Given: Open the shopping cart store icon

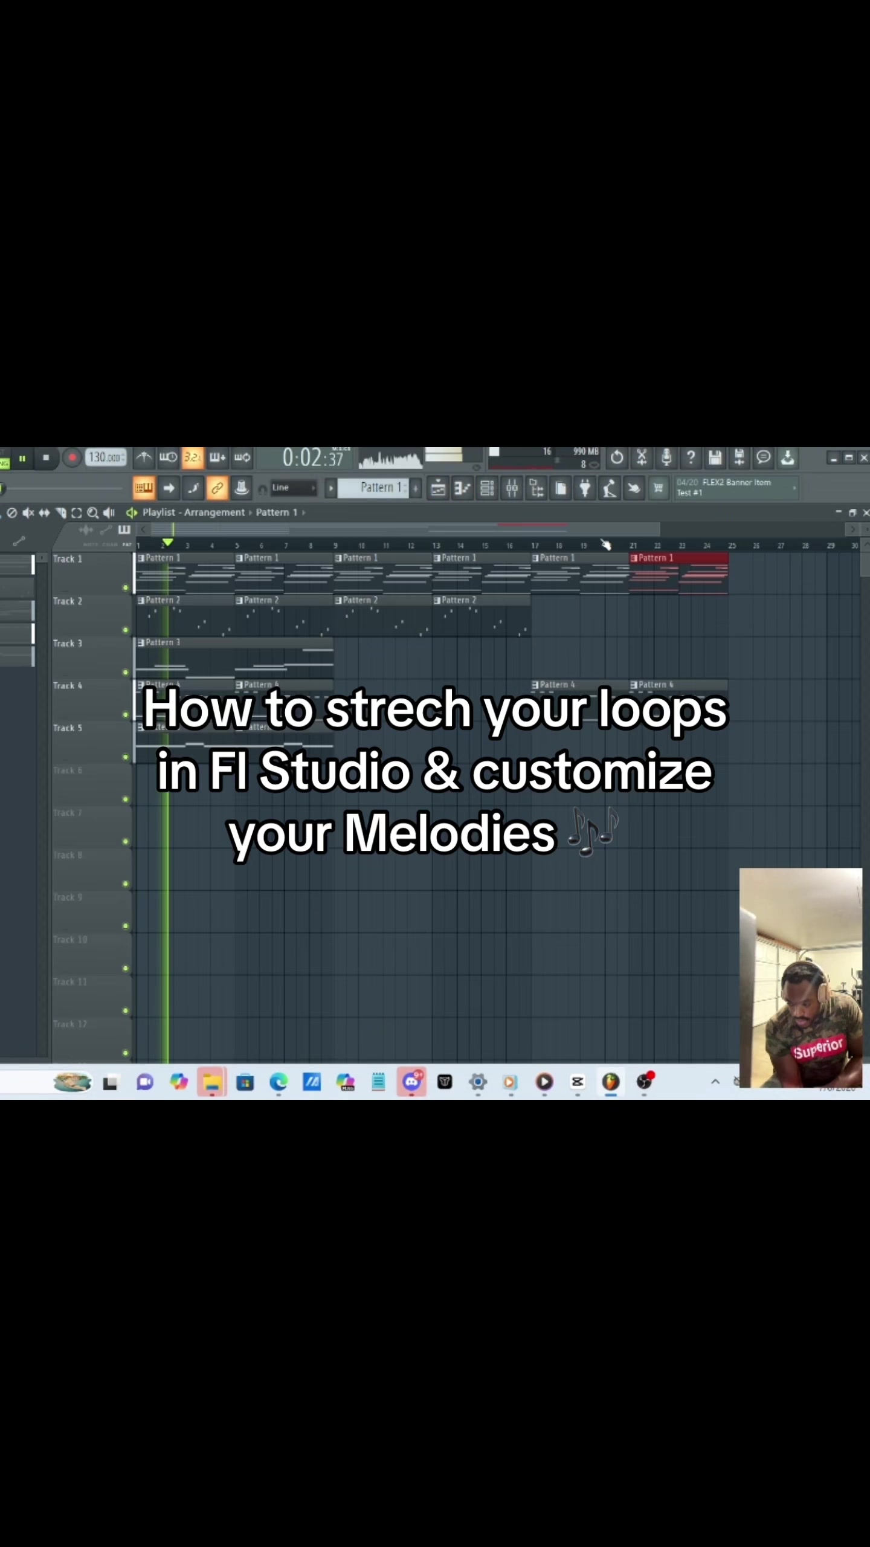Looking at the screenshot, I should pyautogui.click(x=659, y=488).
